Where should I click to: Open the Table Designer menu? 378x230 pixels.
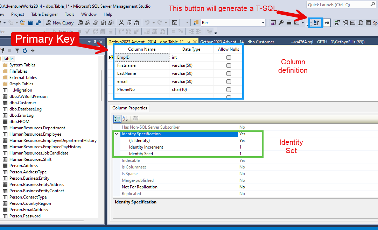(44, 14)
